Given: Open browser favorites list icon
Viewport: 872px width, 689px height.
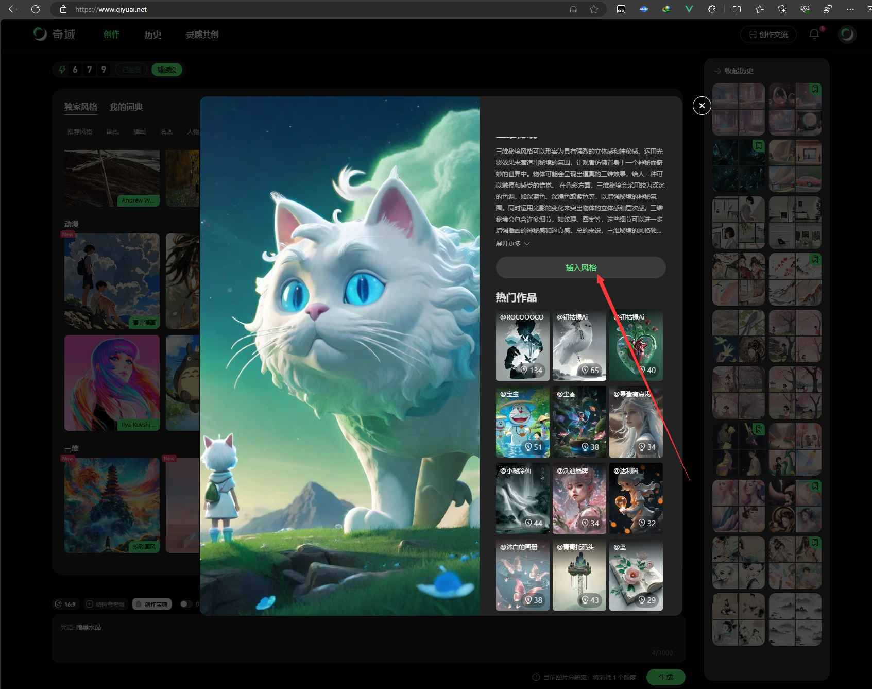Looking at the screenshot, I should pyautogui.click(x=759, y=9).
